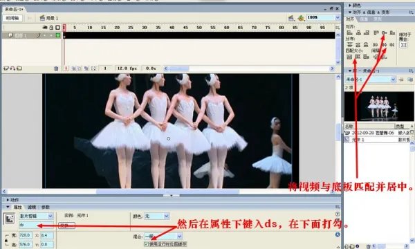This screenshot has height=249, width=415.
Task: Click the properties help icon
Action: [338, 214]
